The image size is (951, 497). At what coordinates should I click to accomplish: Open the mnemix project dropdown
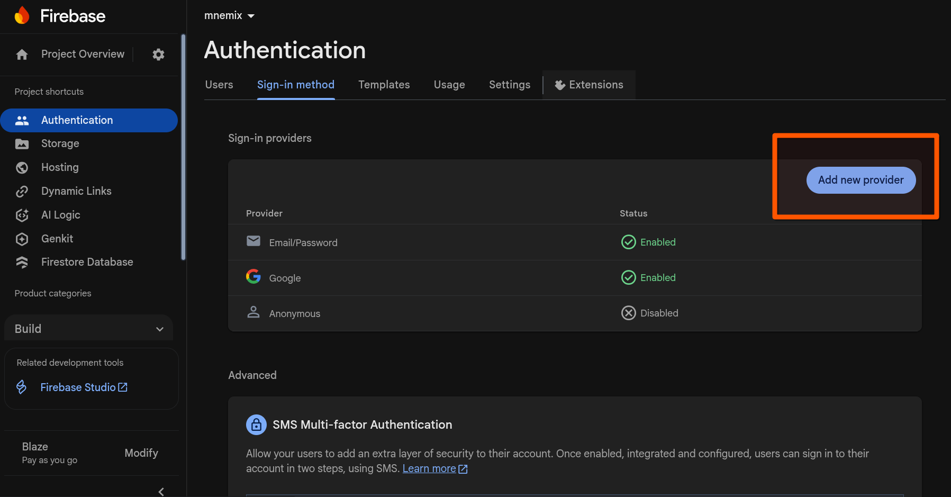[x=229, y=15]
